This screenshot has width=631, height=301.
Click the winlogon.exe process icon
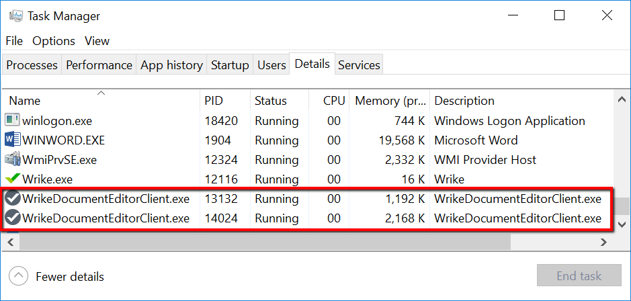click(12, 121)
